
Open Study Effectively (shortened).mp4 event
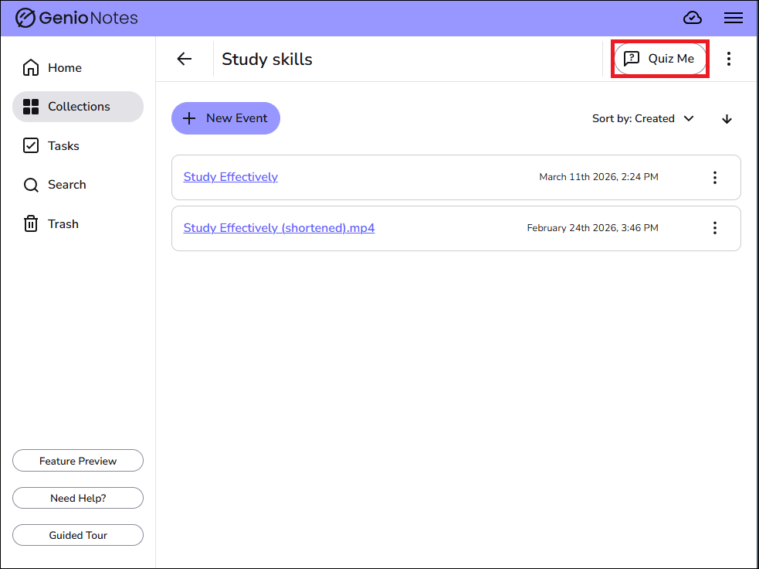click(x=279, y=228)
